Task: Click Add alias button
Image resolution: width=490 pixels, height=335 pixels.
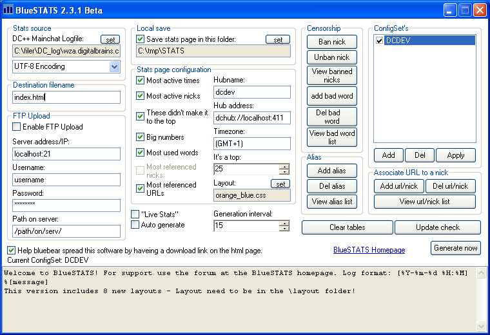Action: pos(332,171)
